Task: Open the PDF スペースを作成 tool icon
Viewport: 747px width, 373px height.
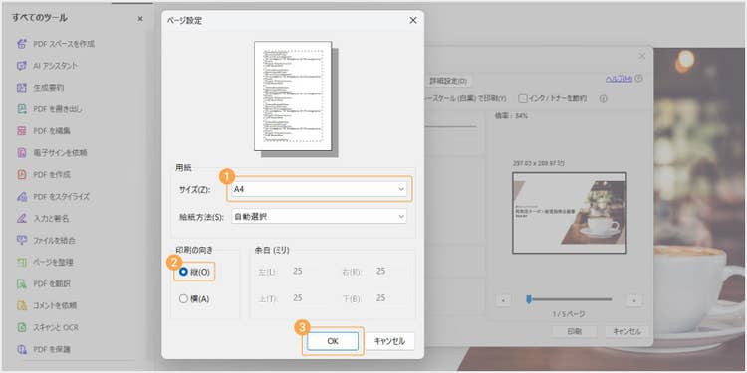Action: pyautogui.click(x=22, y=44)
